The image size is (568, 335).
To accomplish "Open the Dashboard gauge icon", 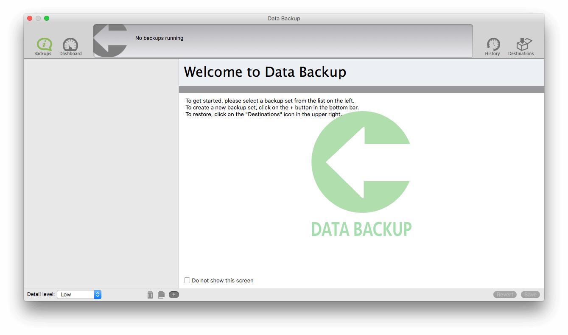I will [x=70, y=46].
